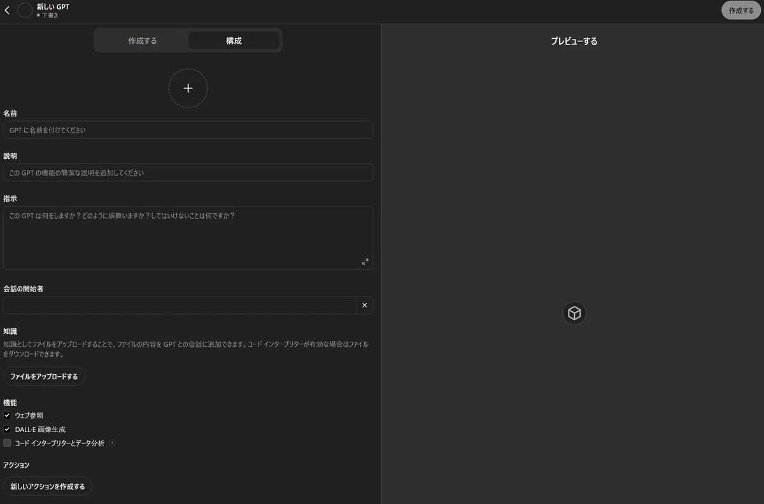Click the 作成する button at top right

pos(741,10)
